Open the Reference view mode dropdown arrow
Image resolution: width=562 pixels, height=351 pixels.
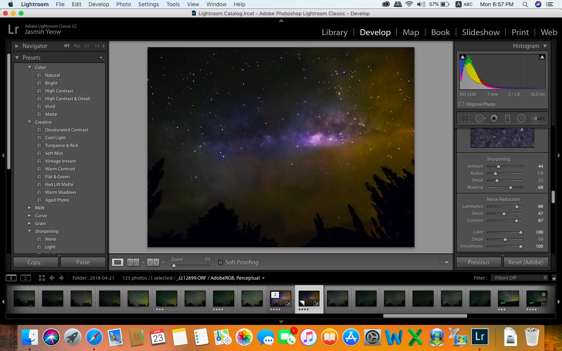coord(143,262)
